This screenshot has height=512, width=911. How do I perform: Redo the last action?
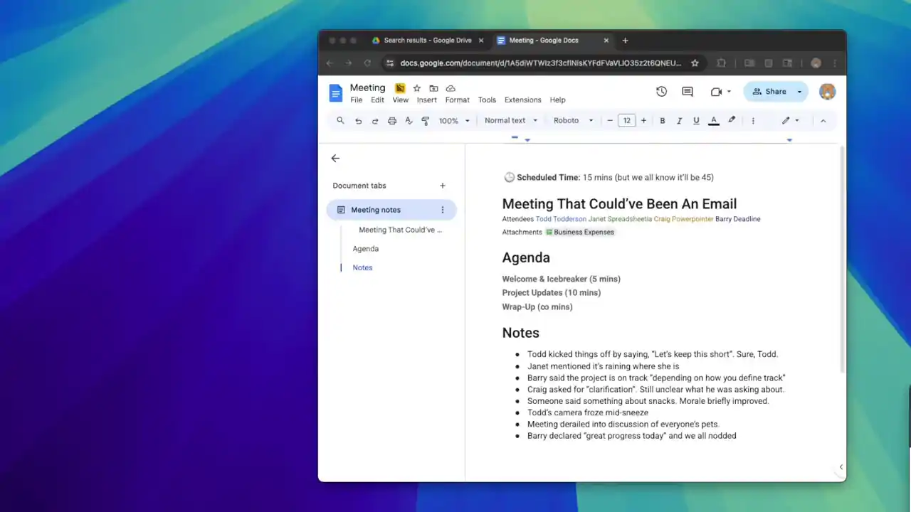tap(375, 121)
